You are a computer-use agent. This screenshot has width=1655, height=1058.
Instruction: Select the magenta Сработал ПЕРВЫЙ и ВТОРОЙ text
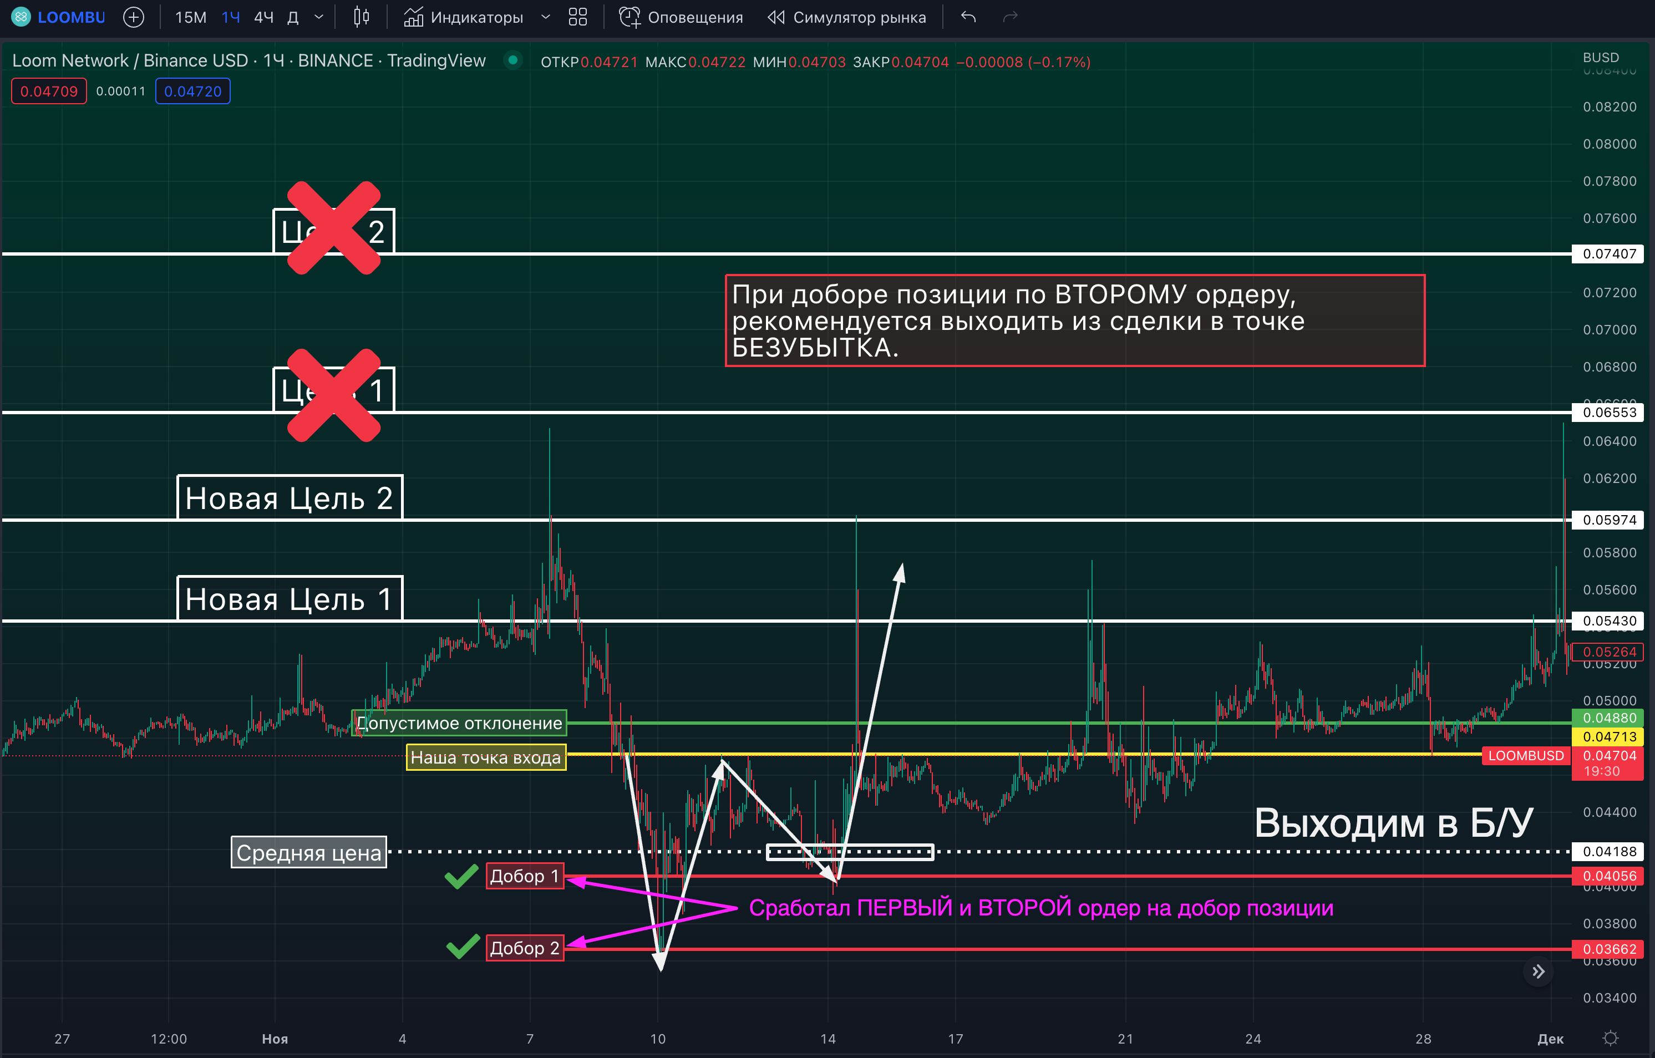pos(1040,908)
